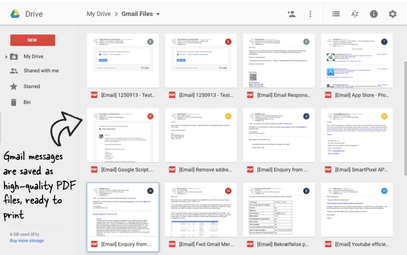The width and height of the screenshot is (407, 255).
Task: Open the AZ sort options icon
Action: pyautogui.click(x=355, y=14)
